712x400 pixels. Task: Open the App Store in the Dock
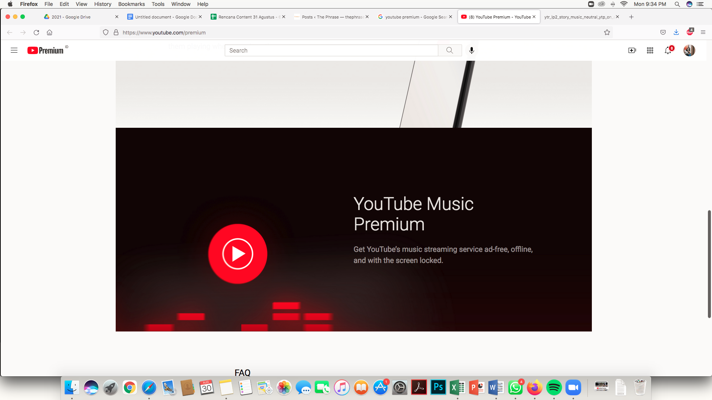tap(380, 387)
